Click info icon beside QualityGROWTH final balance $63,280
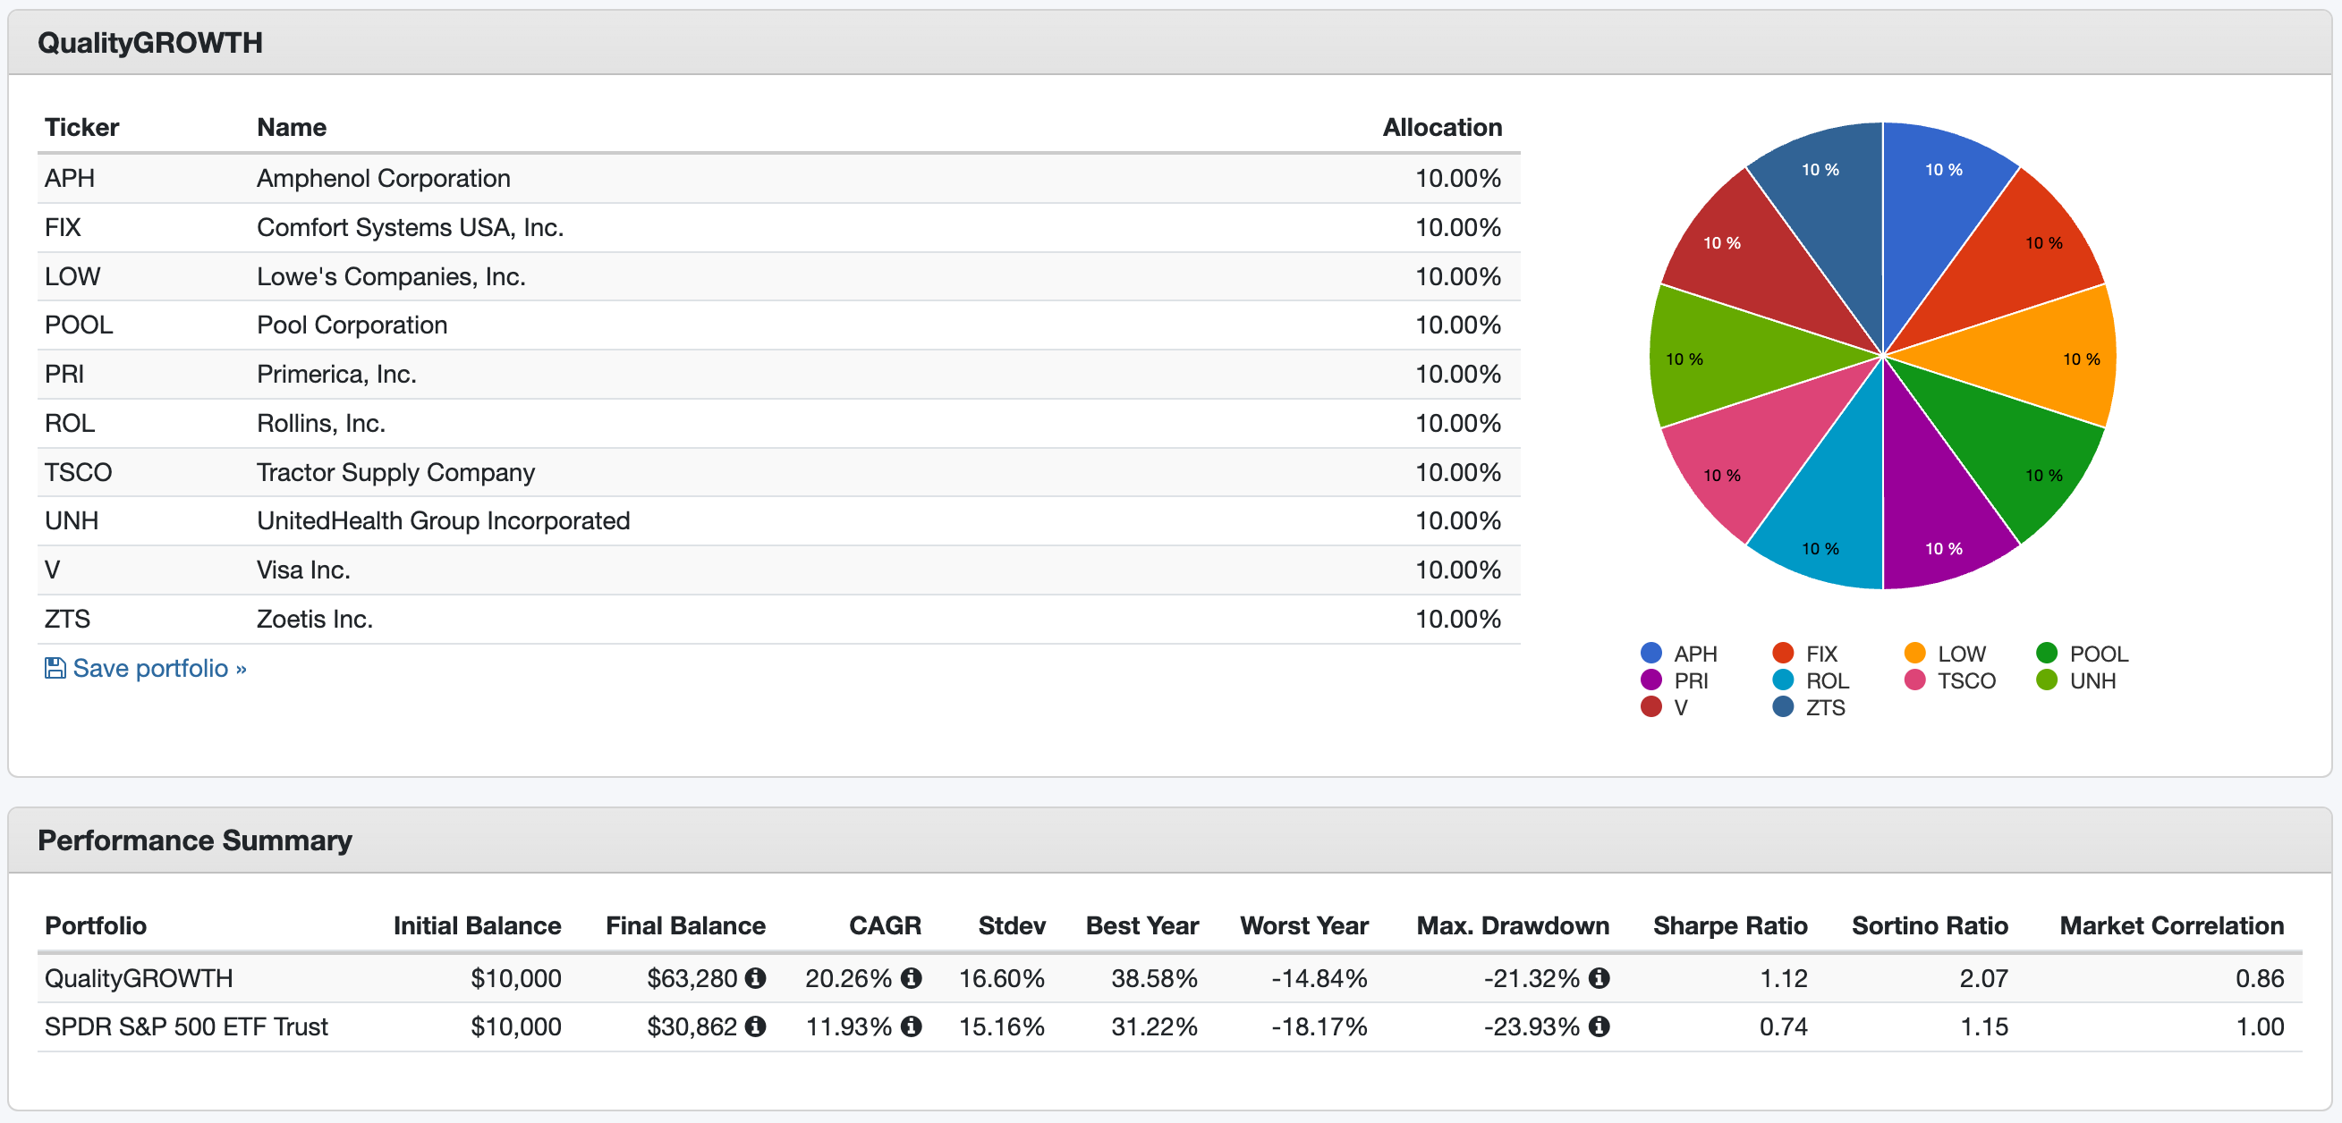Viewport: 2342px width, 1123px height. coord(755,977)
